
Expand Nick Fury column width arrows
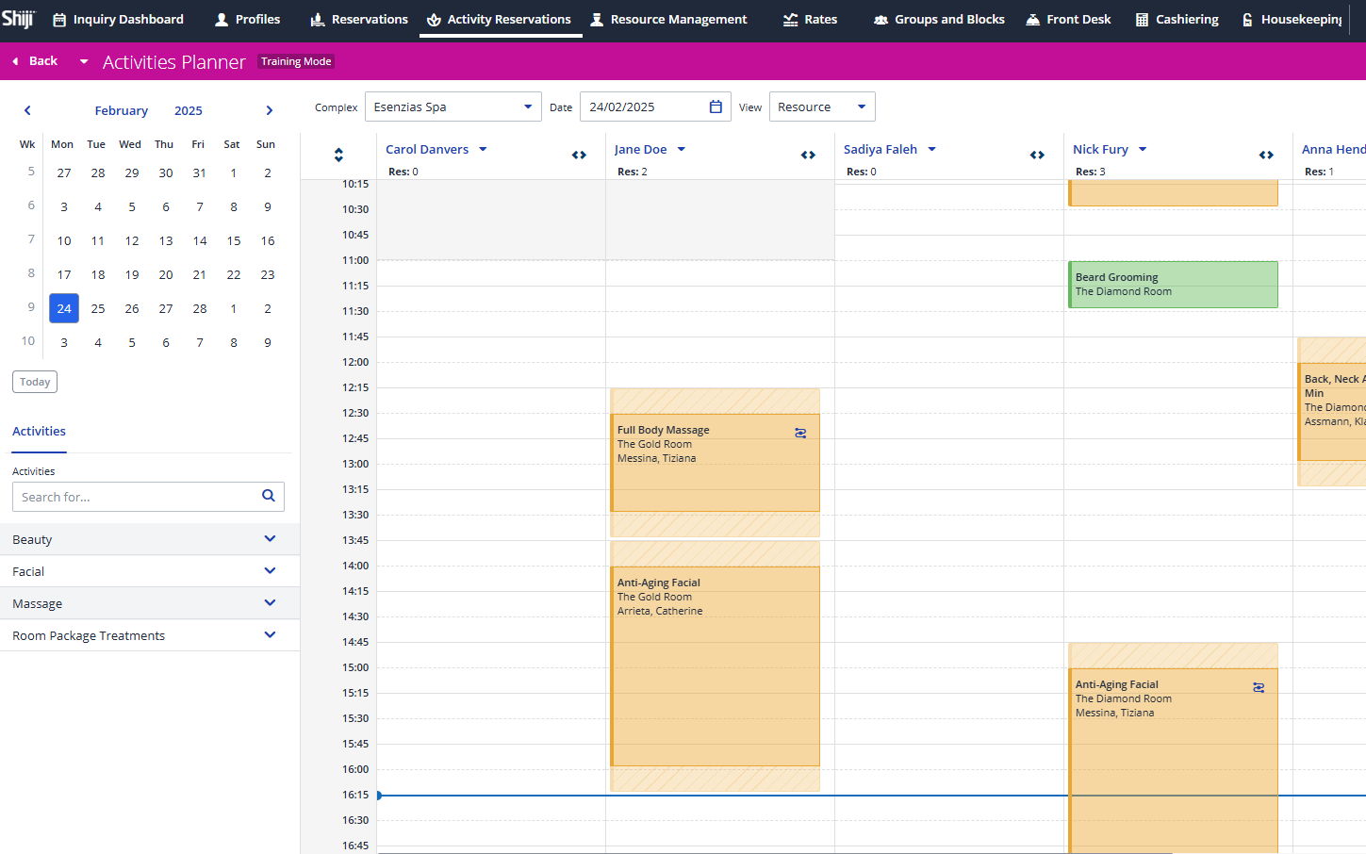(x=1266, y=155)
